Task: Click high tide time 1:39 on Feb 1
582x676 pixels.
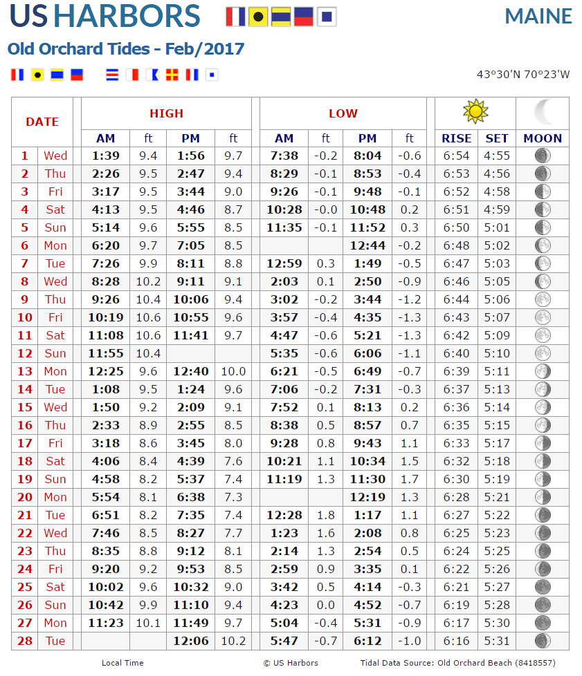Action: pos(106,156)
